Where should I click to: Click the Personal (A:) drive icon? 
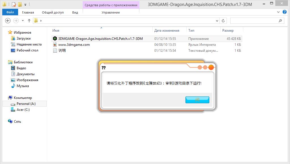13,104
